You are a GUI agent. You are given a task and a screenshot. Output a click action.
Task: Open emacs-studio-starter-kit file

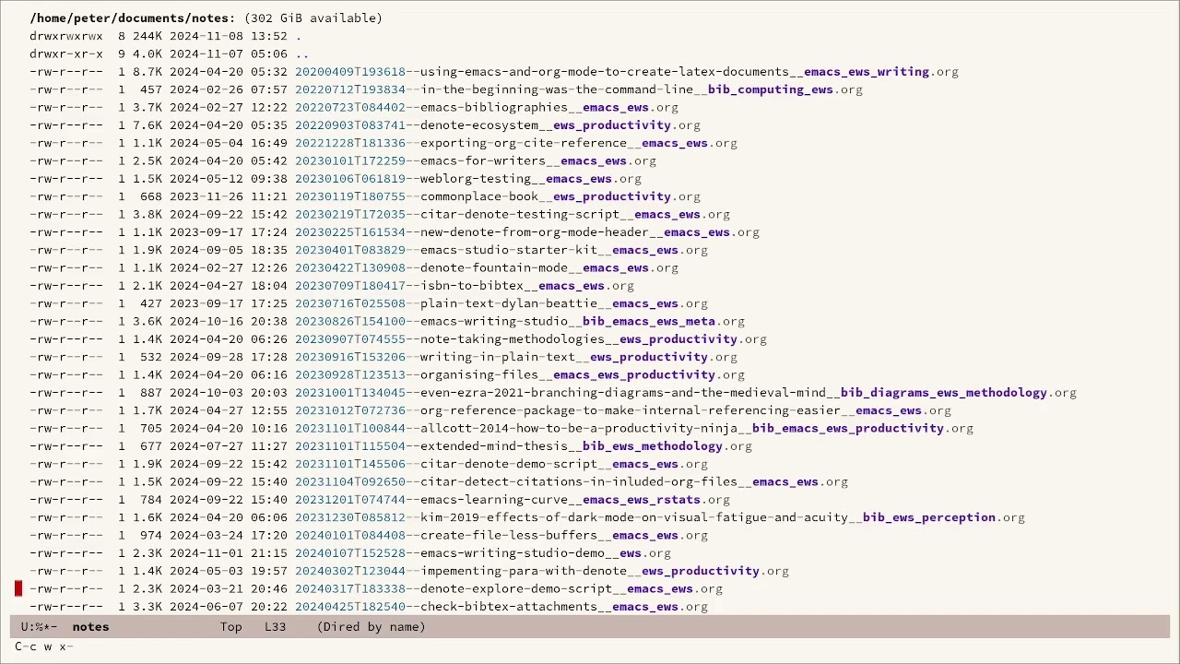pos(501,250)
